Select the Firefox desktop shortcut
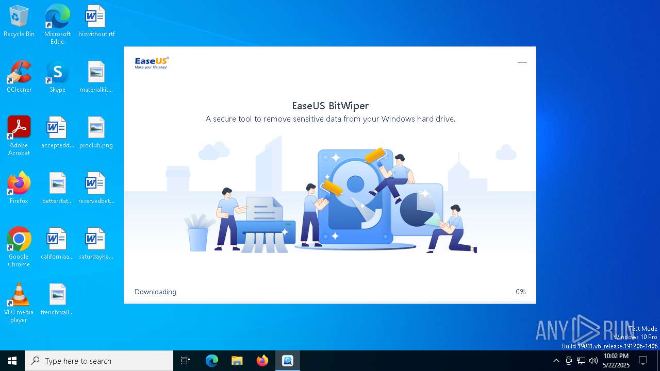Viewport: 660px width, 371px height. (19, 188)
